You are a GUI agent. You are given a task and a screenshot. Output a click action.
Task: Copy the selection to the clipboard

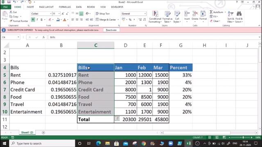point(14,16)
